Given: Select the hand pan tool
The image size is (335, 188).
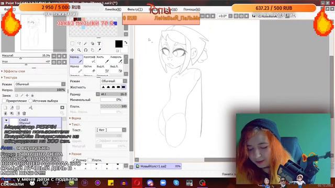Looking at the screenshot, I should click(x=92, y=50).
